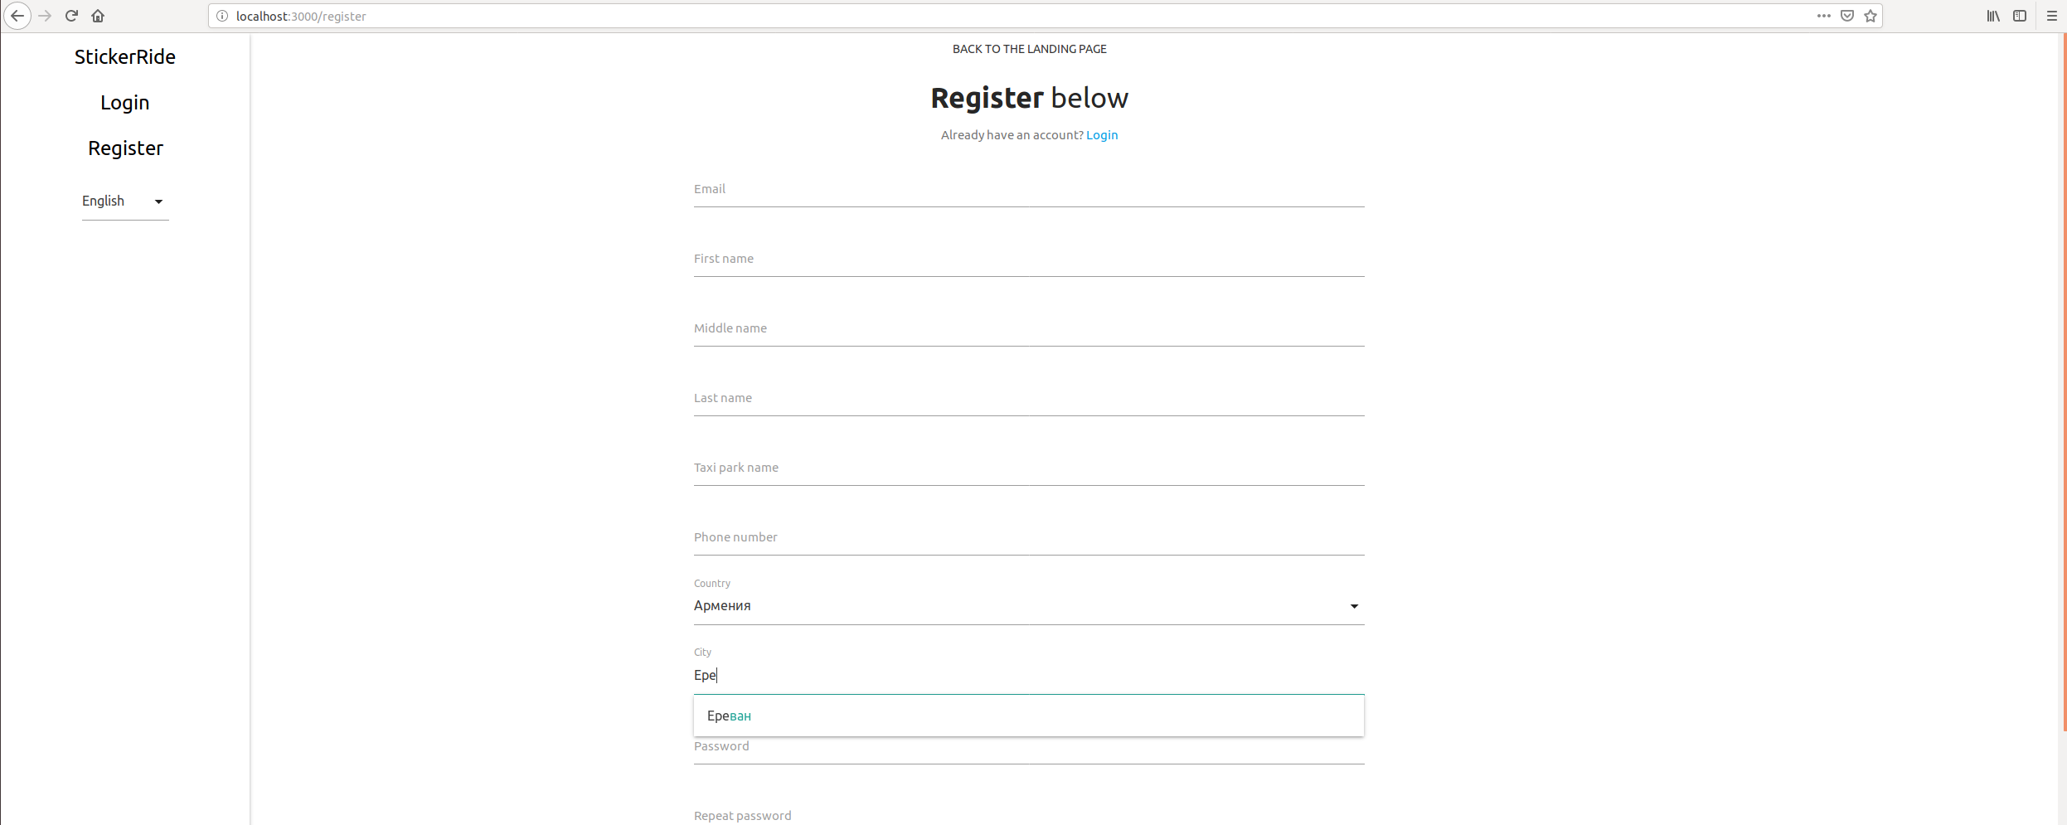Expand the Country dropdown showing Армения
The height and width of the screenshot is (825, 2067).
pyautogui.click(x=1028, y=606)
